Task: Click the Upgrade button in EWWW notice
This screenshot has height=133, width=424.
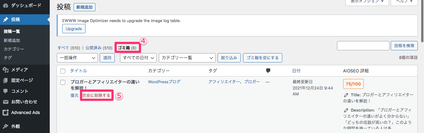Action: (74, 29)
